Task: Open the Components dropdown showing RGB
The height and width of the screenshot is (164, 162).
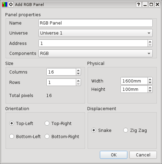Action: 95,53
